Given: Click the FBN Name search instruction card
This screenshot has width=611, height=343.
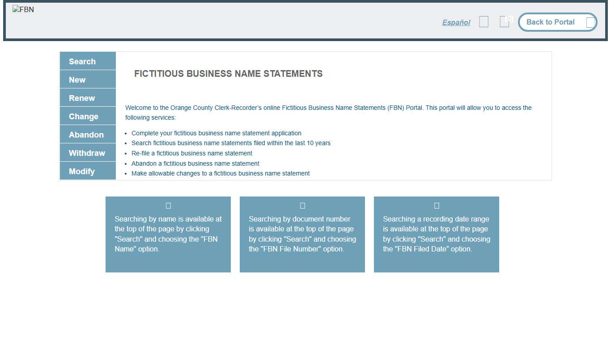Looking at the screenshot, I should point(168,234).
